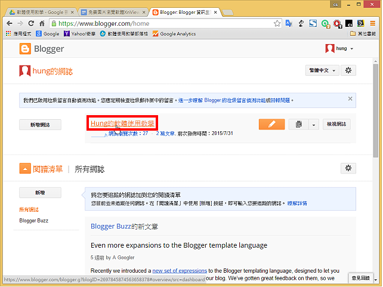Click the page vertical scrollbar thumb
Viewport: 383px width, 287px height.
[x=375, y=110]
